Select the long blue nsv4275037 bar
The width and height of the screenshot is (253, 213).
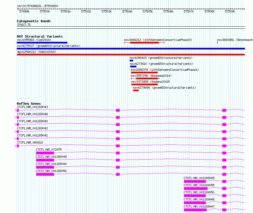click(131, 49)
